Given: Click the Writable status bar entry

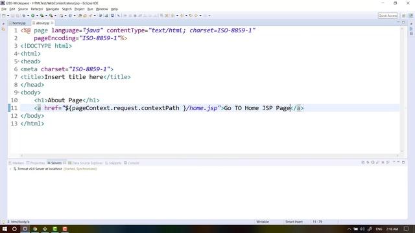Looking at the screenshot, I should point(263,221).
